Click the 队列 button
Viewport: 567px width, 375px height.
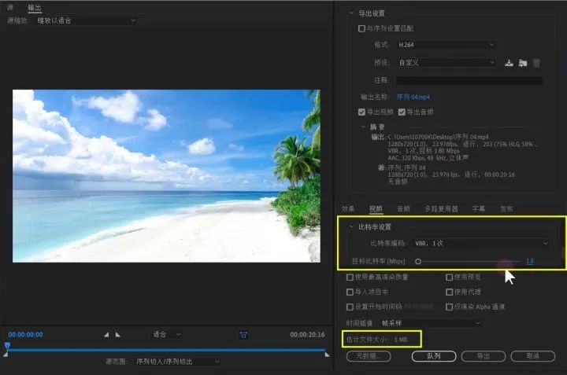(x=434, y=356)
